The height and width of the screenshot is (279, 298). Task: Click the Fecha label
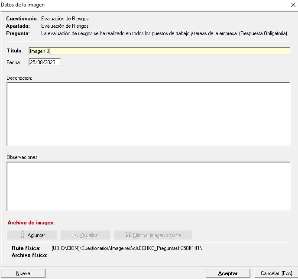tap(13, 62)
